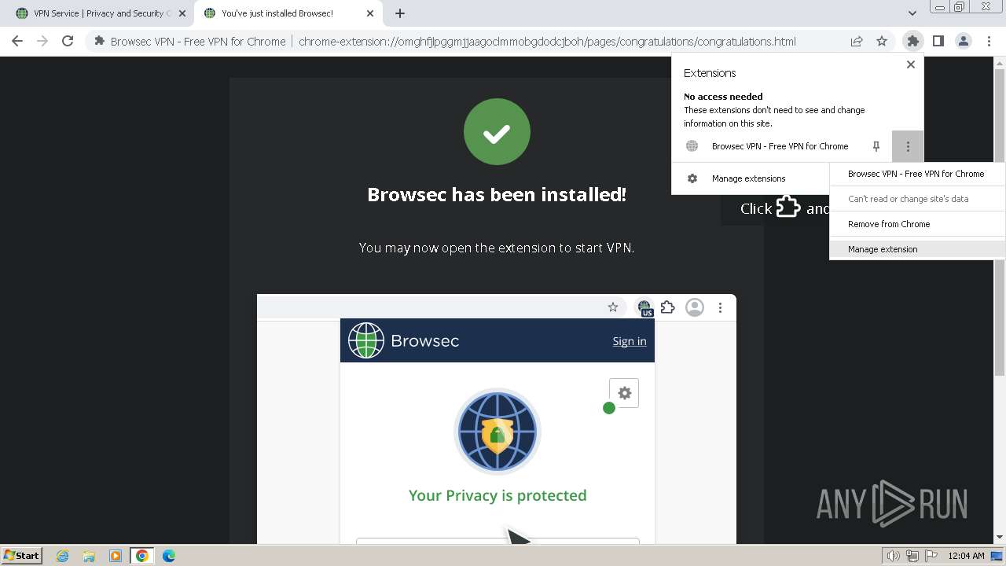Image resolution: width=1006 pixels, height=566 pixels.
Task: Close the installed Browsec tab
Action: point(371,13)
